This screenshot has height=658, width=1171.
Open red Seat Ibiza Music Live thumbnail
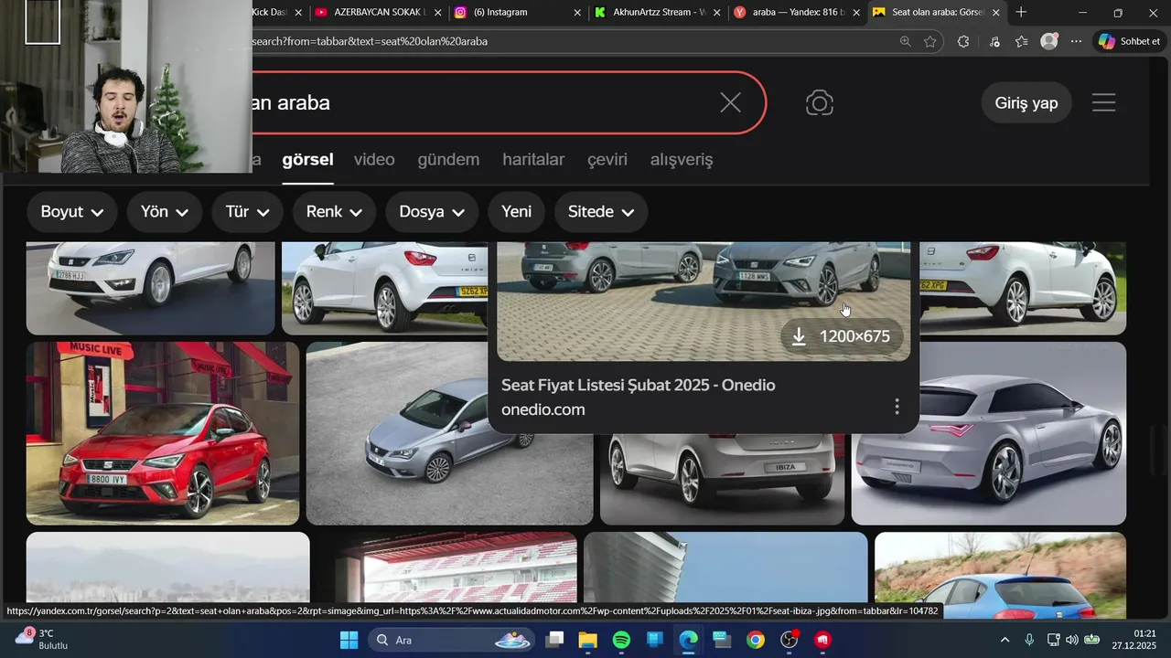[x=163, y=433]
